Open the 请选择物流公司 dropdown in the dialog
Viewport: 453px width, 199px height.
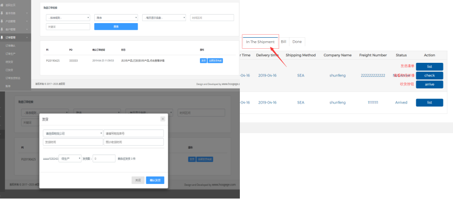click(x=73, y=133)
